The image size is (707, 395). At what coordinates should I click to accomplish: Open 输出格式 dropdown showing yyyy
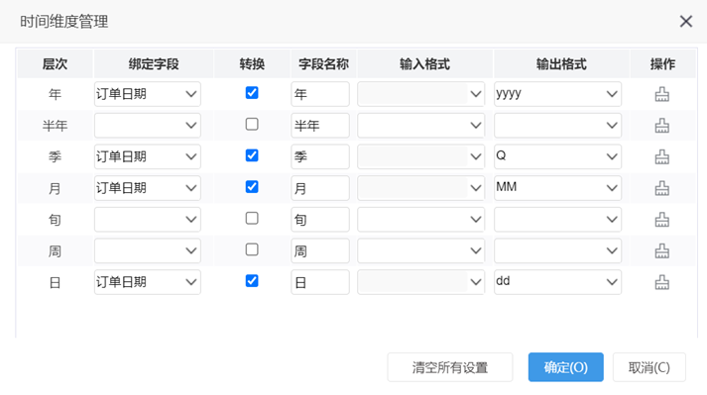pos(557,94)
